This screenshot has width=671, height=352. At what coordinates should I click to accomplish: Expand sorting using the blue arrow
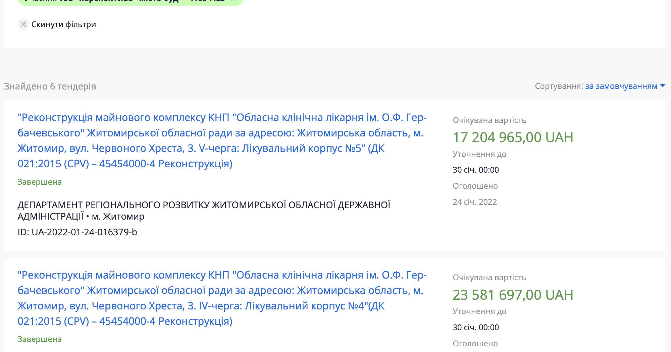(x=662, y=86)
